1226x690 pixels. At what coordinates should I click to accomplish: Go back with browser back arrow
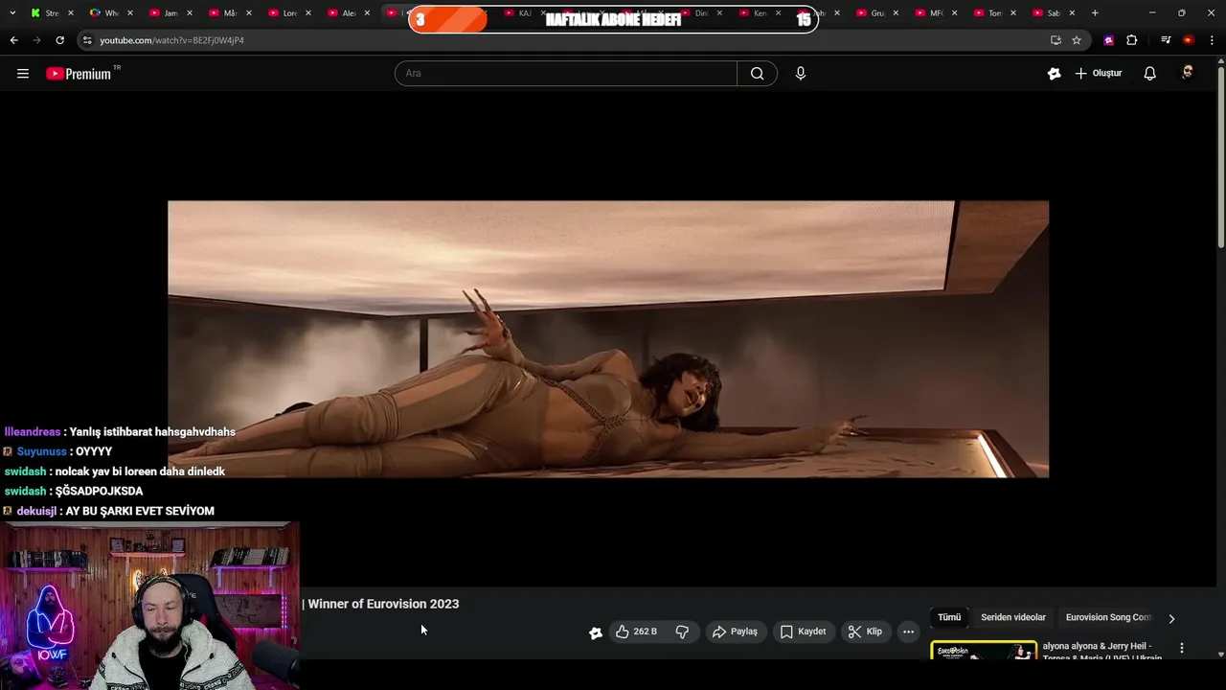click(13, 40)
